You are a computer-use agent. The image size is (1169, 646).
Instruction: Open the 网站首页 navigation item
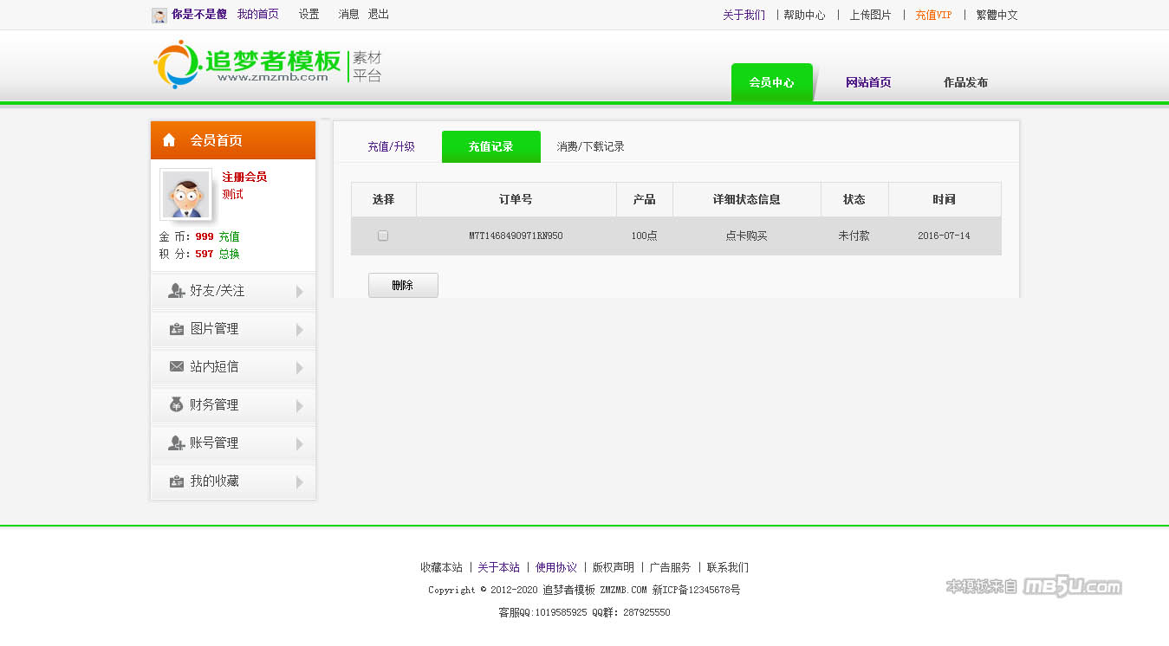[x=868, y=83]
